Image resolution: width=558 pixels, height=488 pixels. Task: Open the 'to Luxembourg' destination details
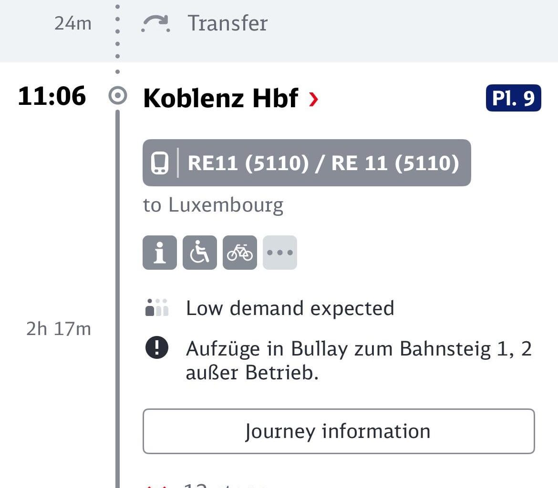(x=213, y=205)
